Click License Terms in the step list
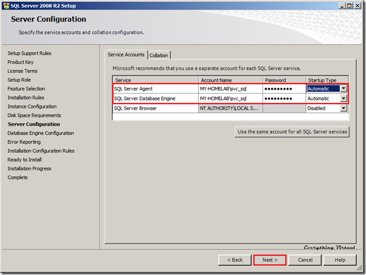The image size is (366, 275). tap(22, 71)
